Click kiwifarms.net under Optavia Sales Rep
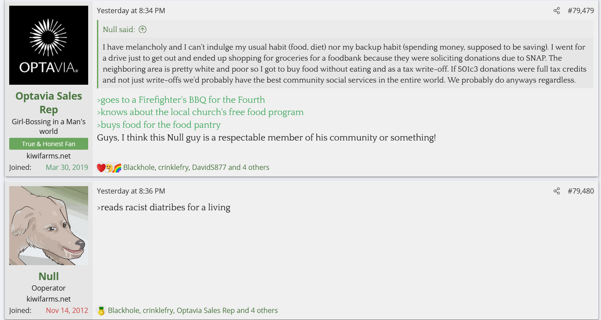The height and width of the screenshot is (320, 601). [x=49, y=156]
